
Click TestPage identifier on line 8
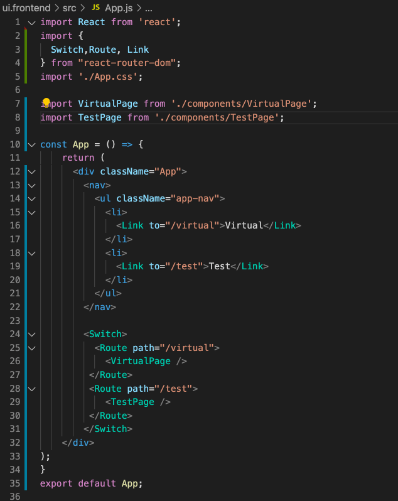pyautogui.click(x=100, y=117)
